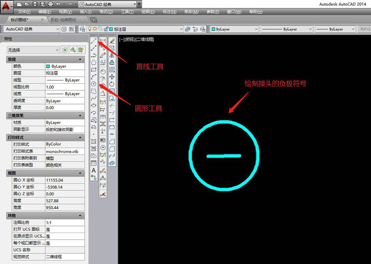Image resolution: width=371 pixels, height=264 pixels.
Task: Open the 修改(M) menu
Action: 191,12
